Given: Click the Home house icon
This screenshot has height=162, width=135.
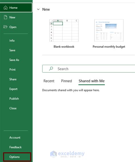Looking at the screenshot, I should coord(5,8).
